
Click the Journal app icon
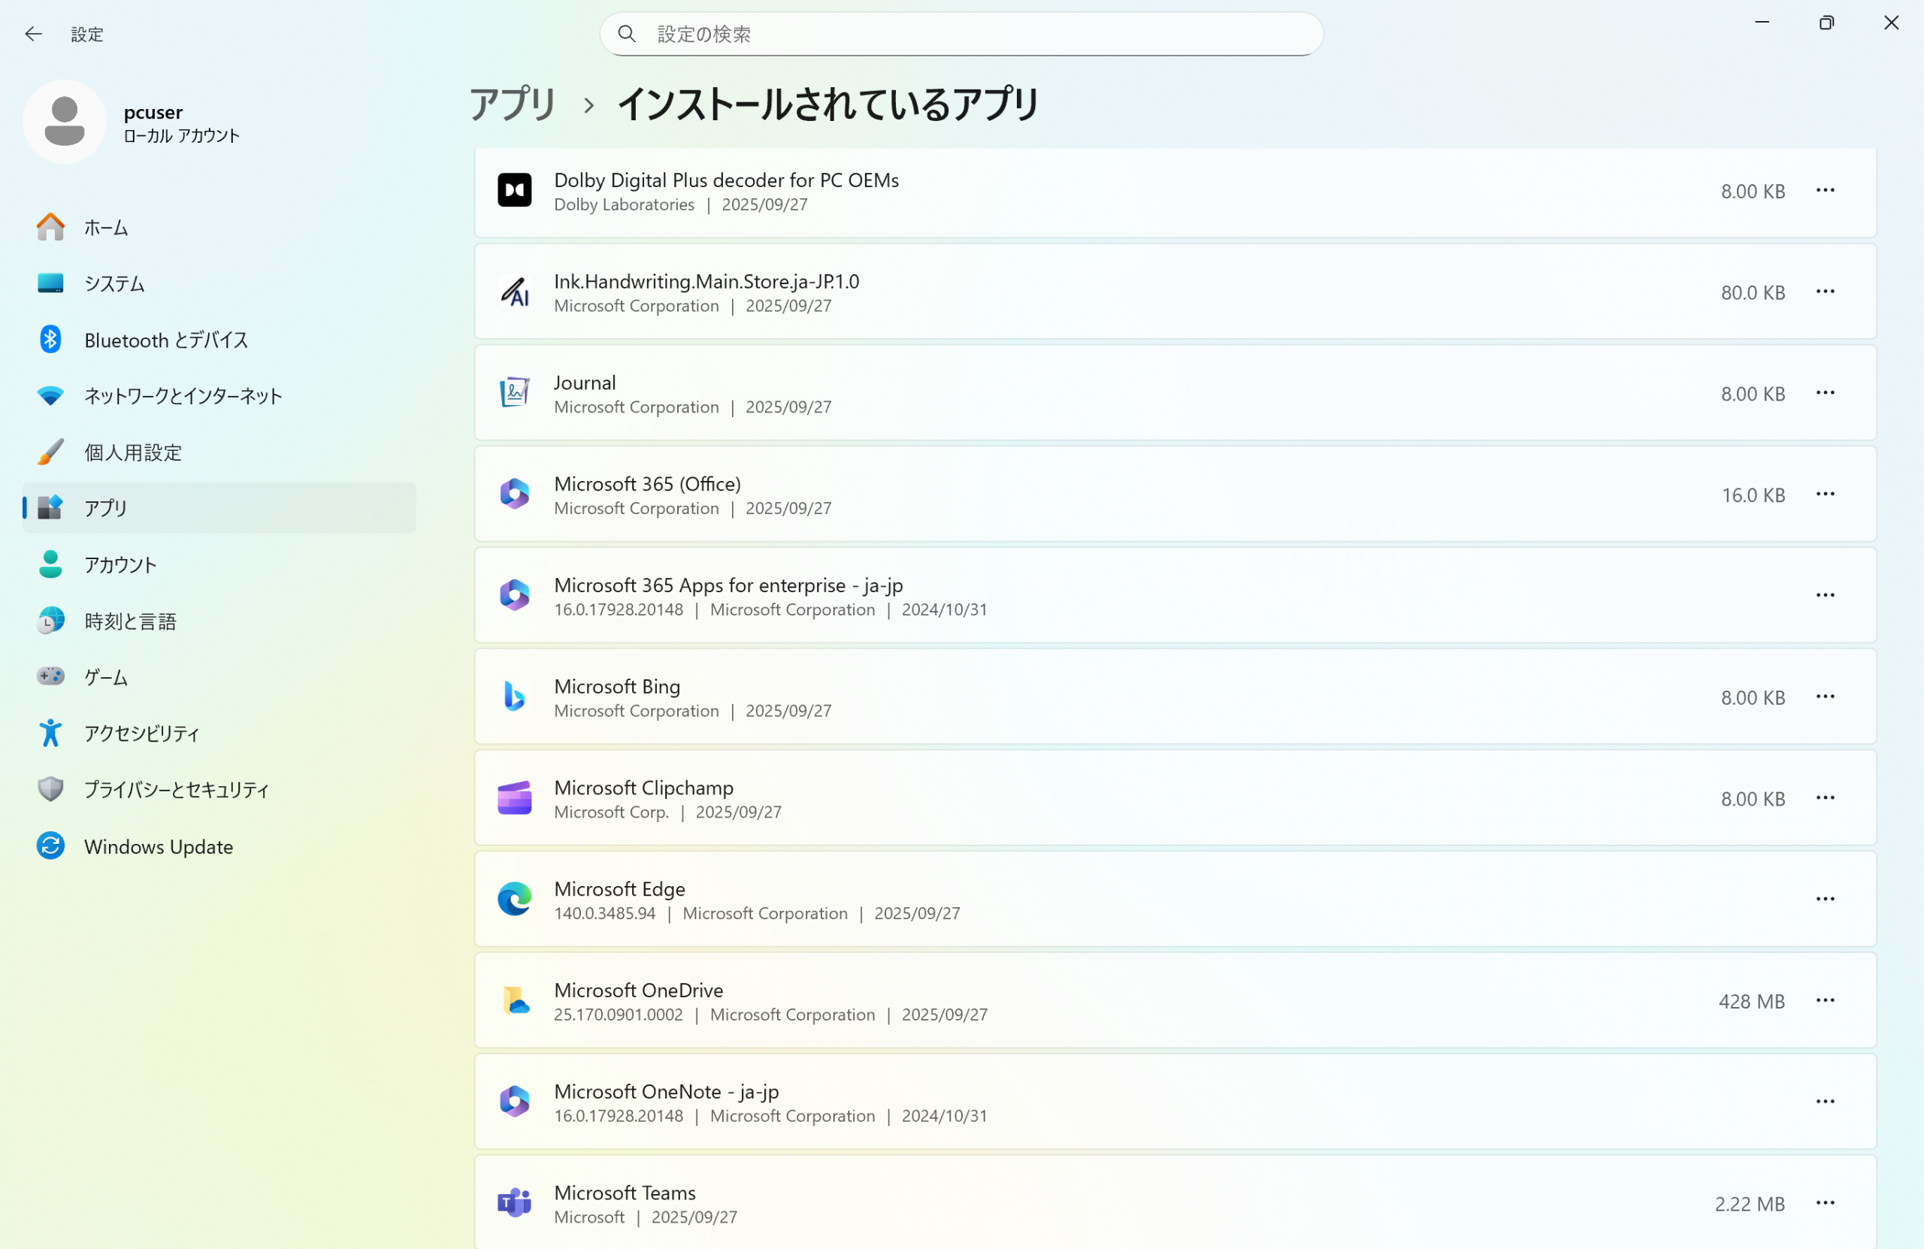coord(514,393)
